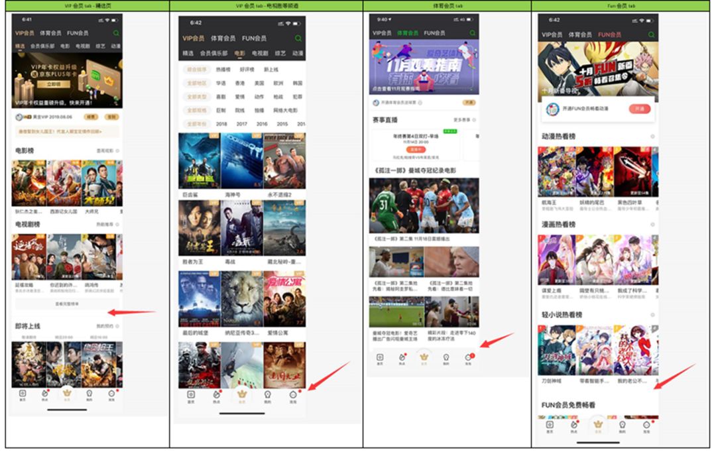The height and width of the screenshot is (460, 716).
Task: Expand the 动漫热看榜 section arrow
Action: click(x=652, y=137)
